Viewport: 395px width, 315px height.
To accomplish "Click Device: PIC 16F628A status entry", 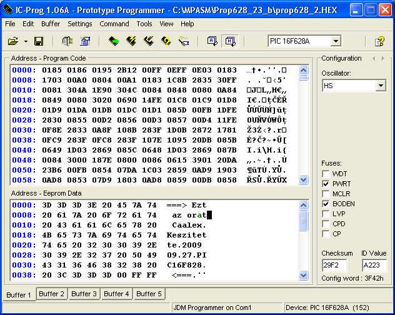I will pos(327,307).
